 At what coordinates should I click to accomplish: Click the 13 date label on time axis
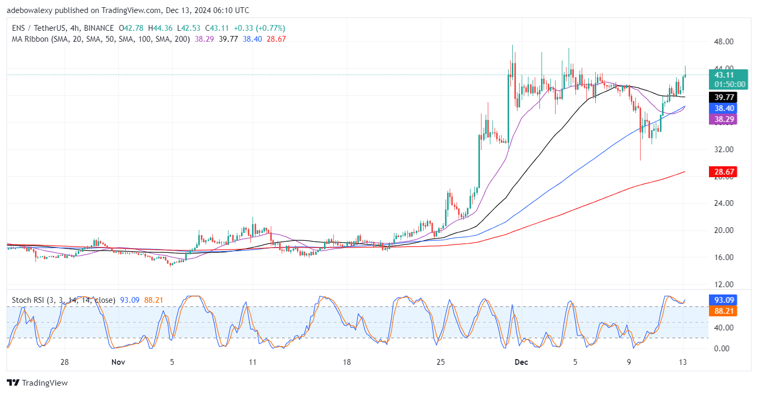pyautogui.click(x=683, y=362)
